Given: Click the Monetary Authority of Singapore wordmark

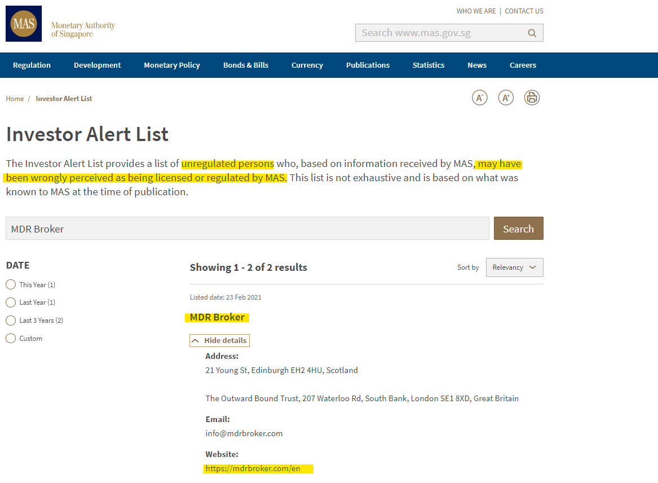Looking at the screenshot, I should click(x=83, y=30).
